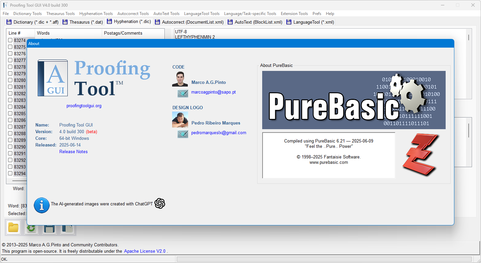Open the AutoText Tools menu
Viewport: 481px width, 263px height.
point(166,14)
